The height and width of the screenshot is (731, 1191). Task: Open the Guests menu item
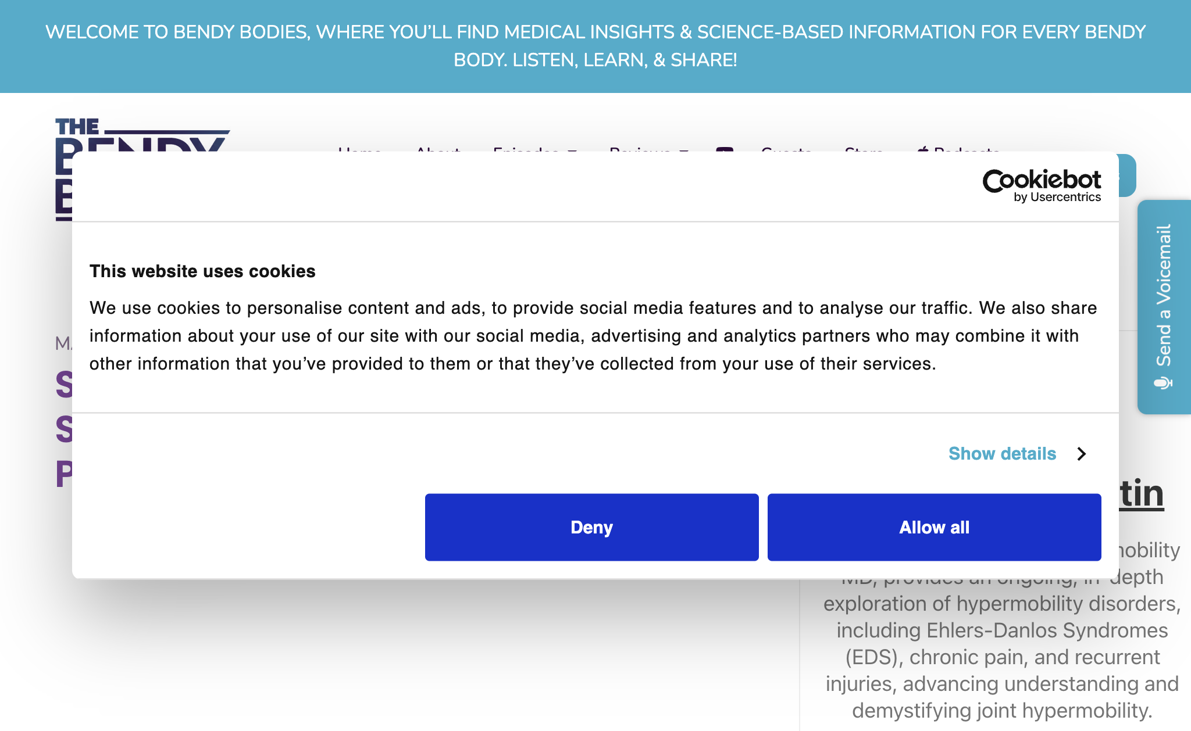786,149
